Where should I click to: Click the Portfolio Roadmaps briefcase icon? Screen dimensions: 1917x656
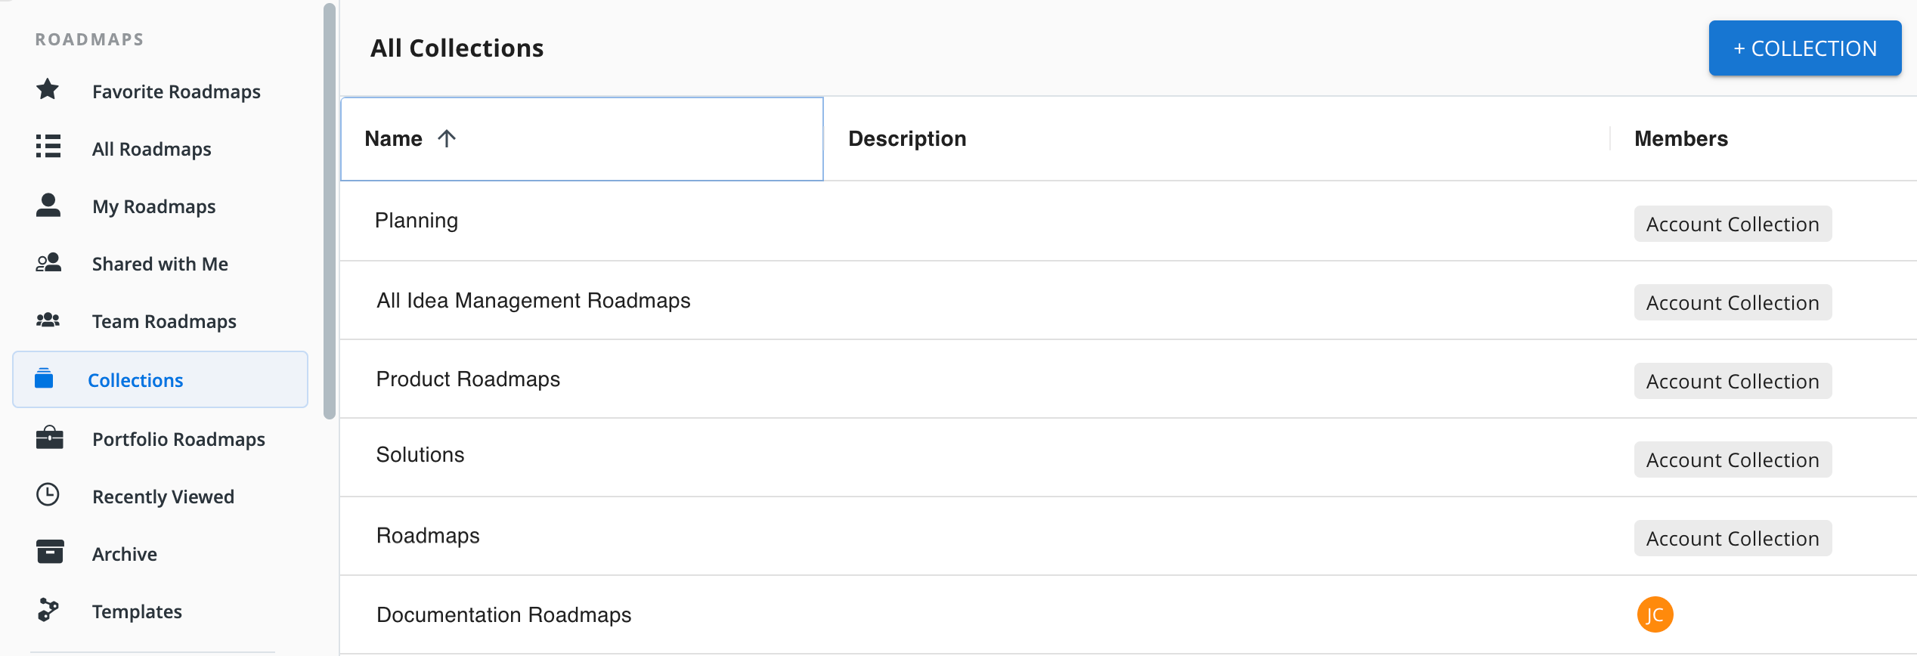pyautogui.click(x=49, y=438)
